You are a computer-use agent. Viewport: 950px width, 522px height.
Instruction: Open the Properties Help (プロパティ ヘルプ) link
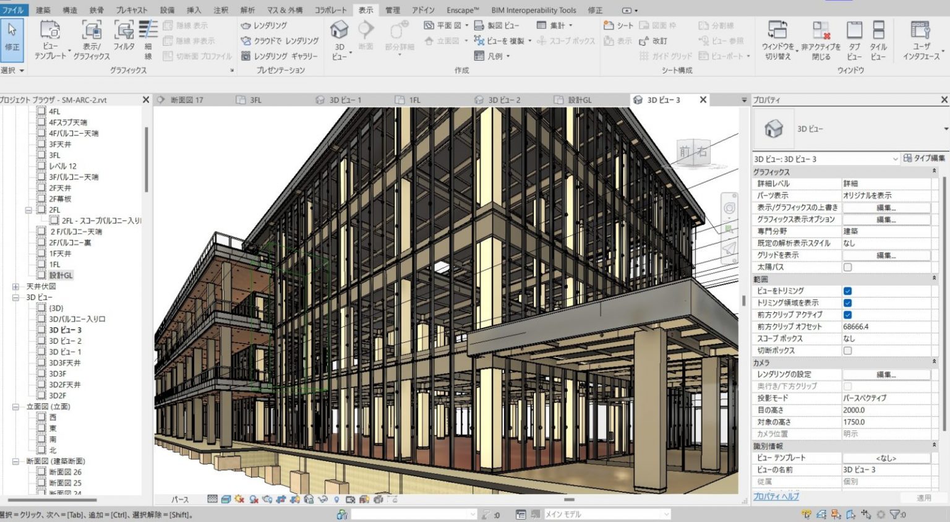[x=776, y=496]
